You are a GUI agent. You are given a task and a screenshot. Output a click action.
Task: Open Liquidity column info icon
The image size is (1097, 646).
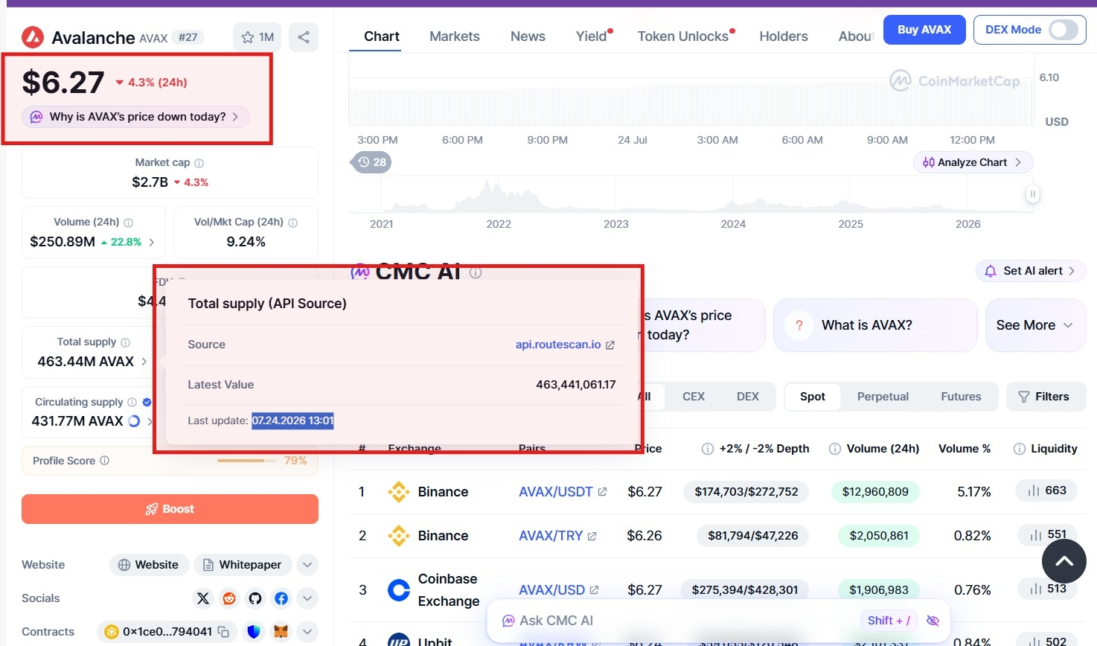tap(1020, 449)
